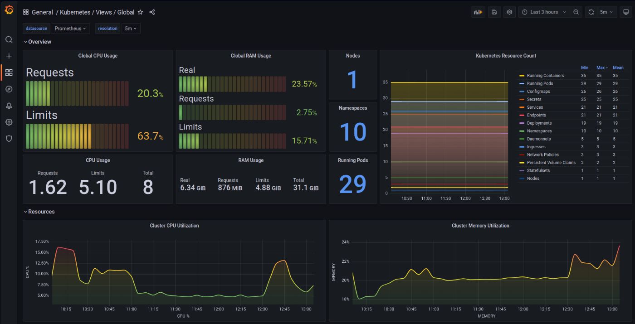Viewport: 635px width, 324px height.
Task: Enable TV/kiosk mode with the monitor icon
Action: [627, 12]
